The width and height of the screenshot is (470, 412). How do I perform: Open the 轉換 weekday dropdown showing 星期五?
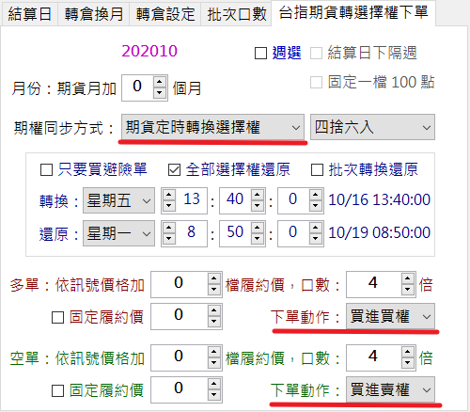(118, 200)
